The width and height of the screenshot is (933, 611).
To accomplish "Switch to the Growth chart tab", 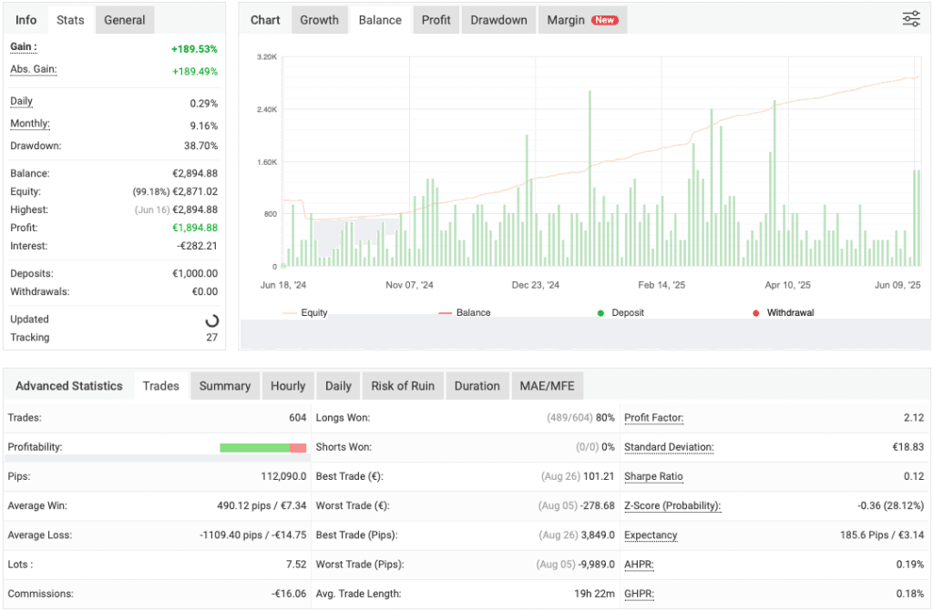I will pos(319,19).
